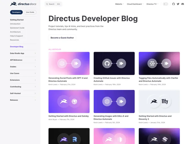Click the 'January 31st, 2024' date text
194x144 pixels.
158,123
